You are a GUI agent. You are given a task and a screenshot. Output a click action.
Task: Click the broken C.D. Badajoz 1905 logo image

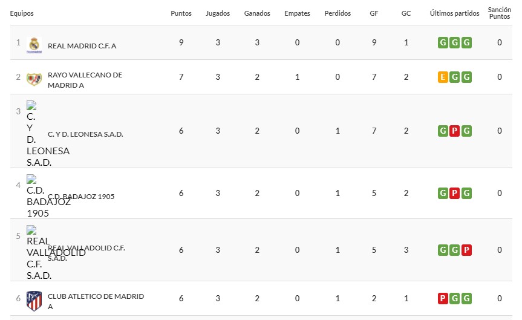[x=31, y=180]
